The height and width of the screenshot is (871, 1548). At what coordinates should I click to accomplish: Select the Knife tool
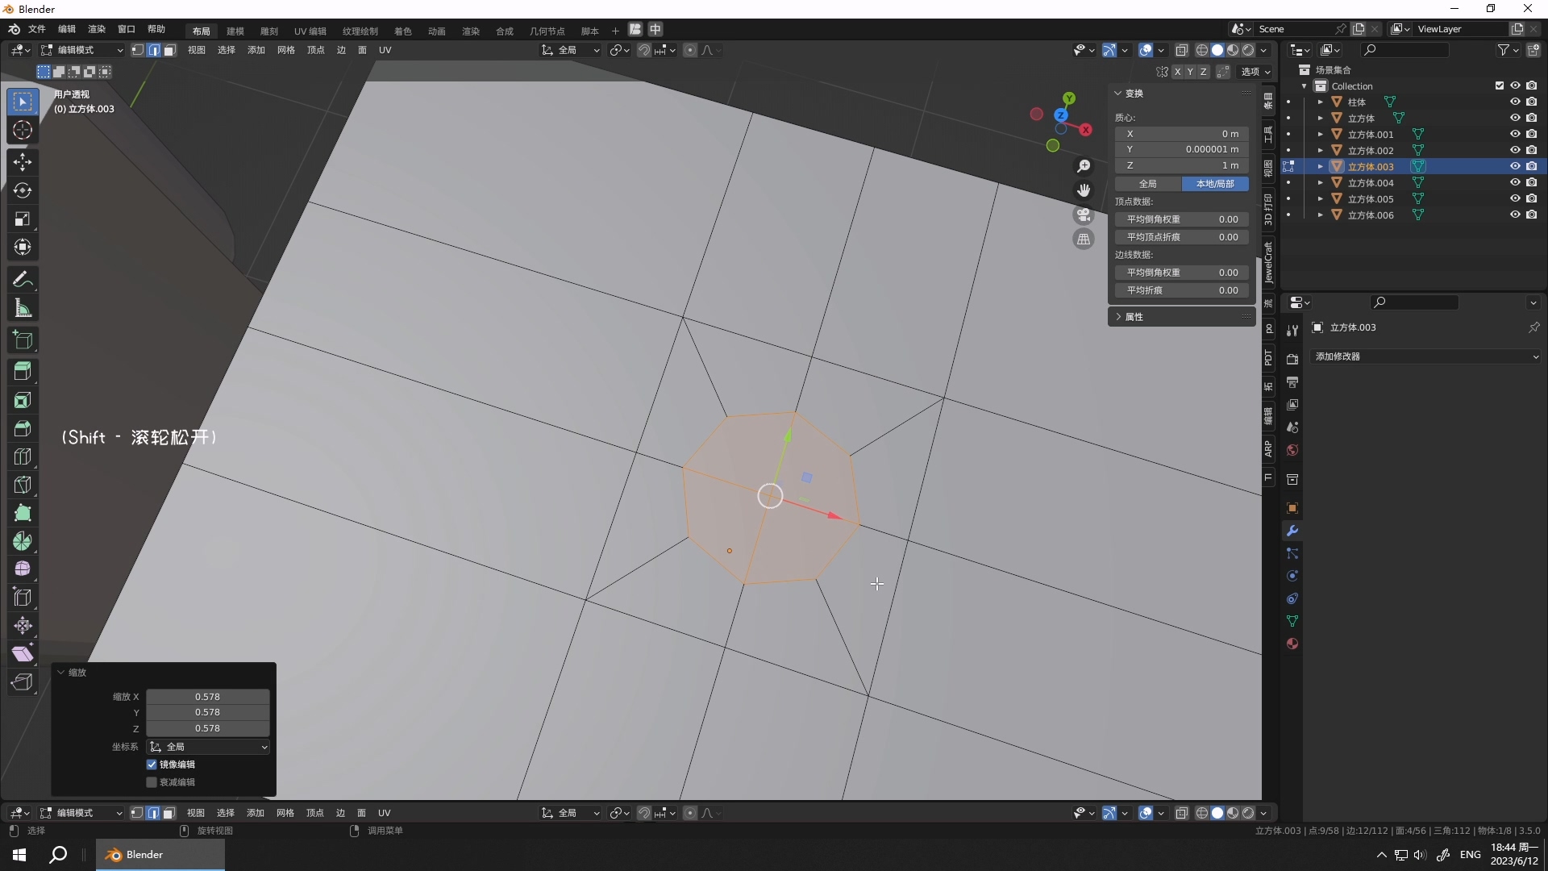click(x=22, y=485)
